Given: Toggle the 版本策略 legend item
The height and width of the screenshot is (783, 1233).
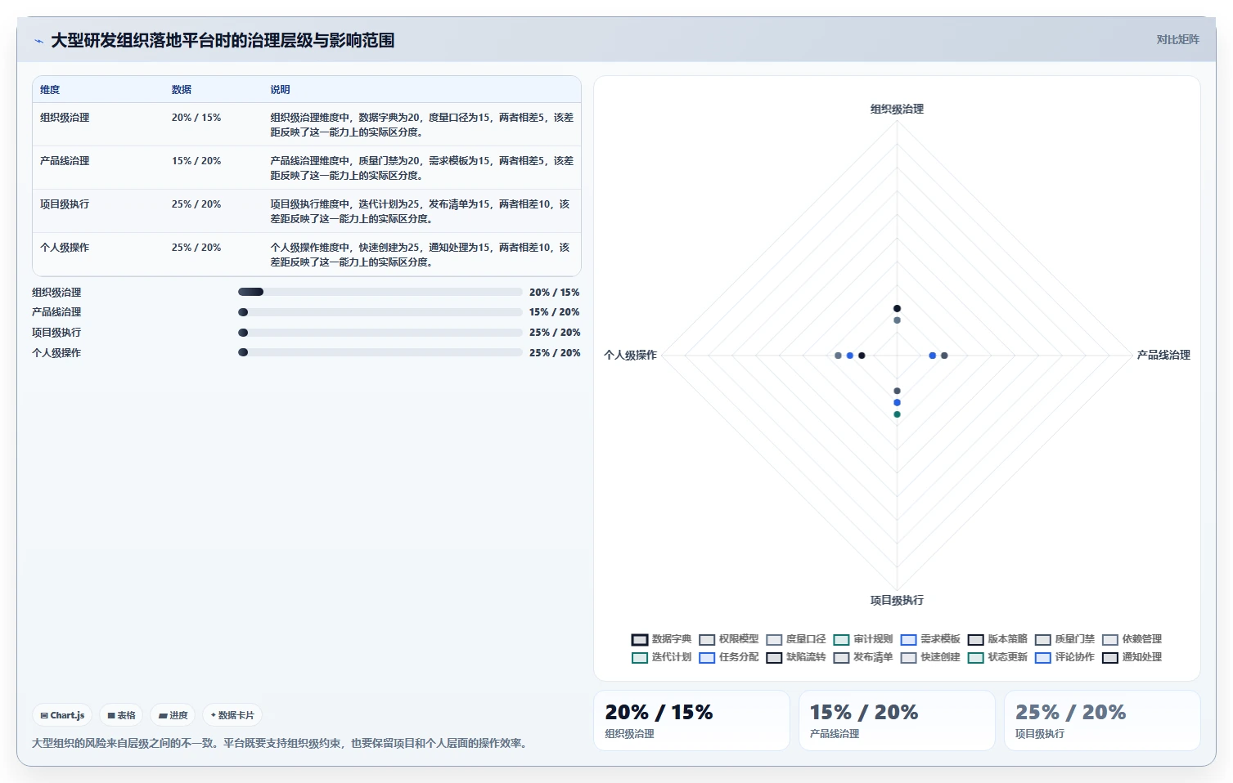Looking at the screenshot, I should [x=997, y=639].
